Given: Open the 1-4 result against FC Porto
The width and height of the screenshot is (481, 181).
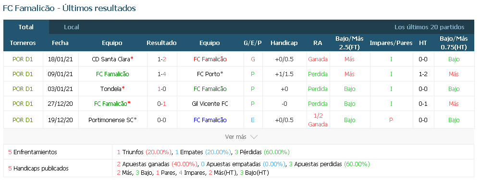Looking at the screenshot, I should (161, 74).
